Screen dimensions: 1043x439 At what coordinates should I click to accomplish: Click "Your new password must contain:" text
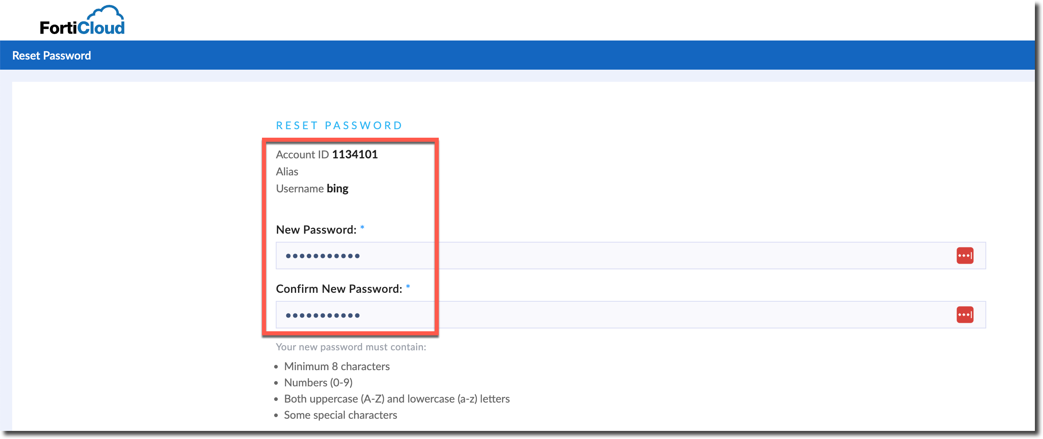351,347
